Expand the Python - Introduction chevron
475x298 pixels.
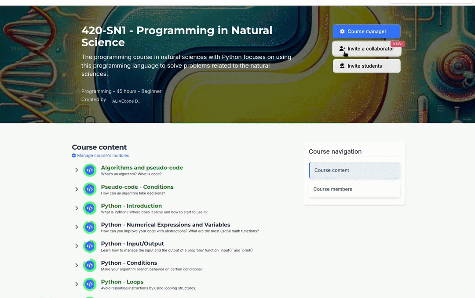tap(77, 208)
